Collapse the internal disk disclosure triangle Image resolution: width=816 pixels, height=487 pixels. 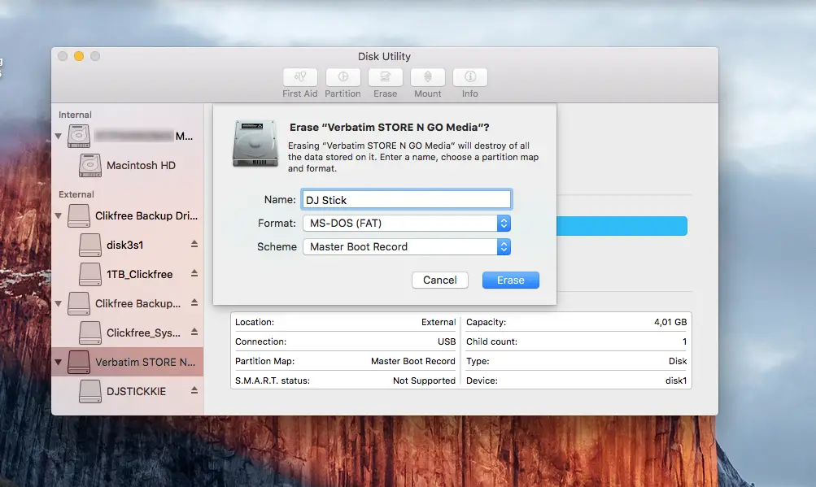pyautogui.click(x=59, y=137)
